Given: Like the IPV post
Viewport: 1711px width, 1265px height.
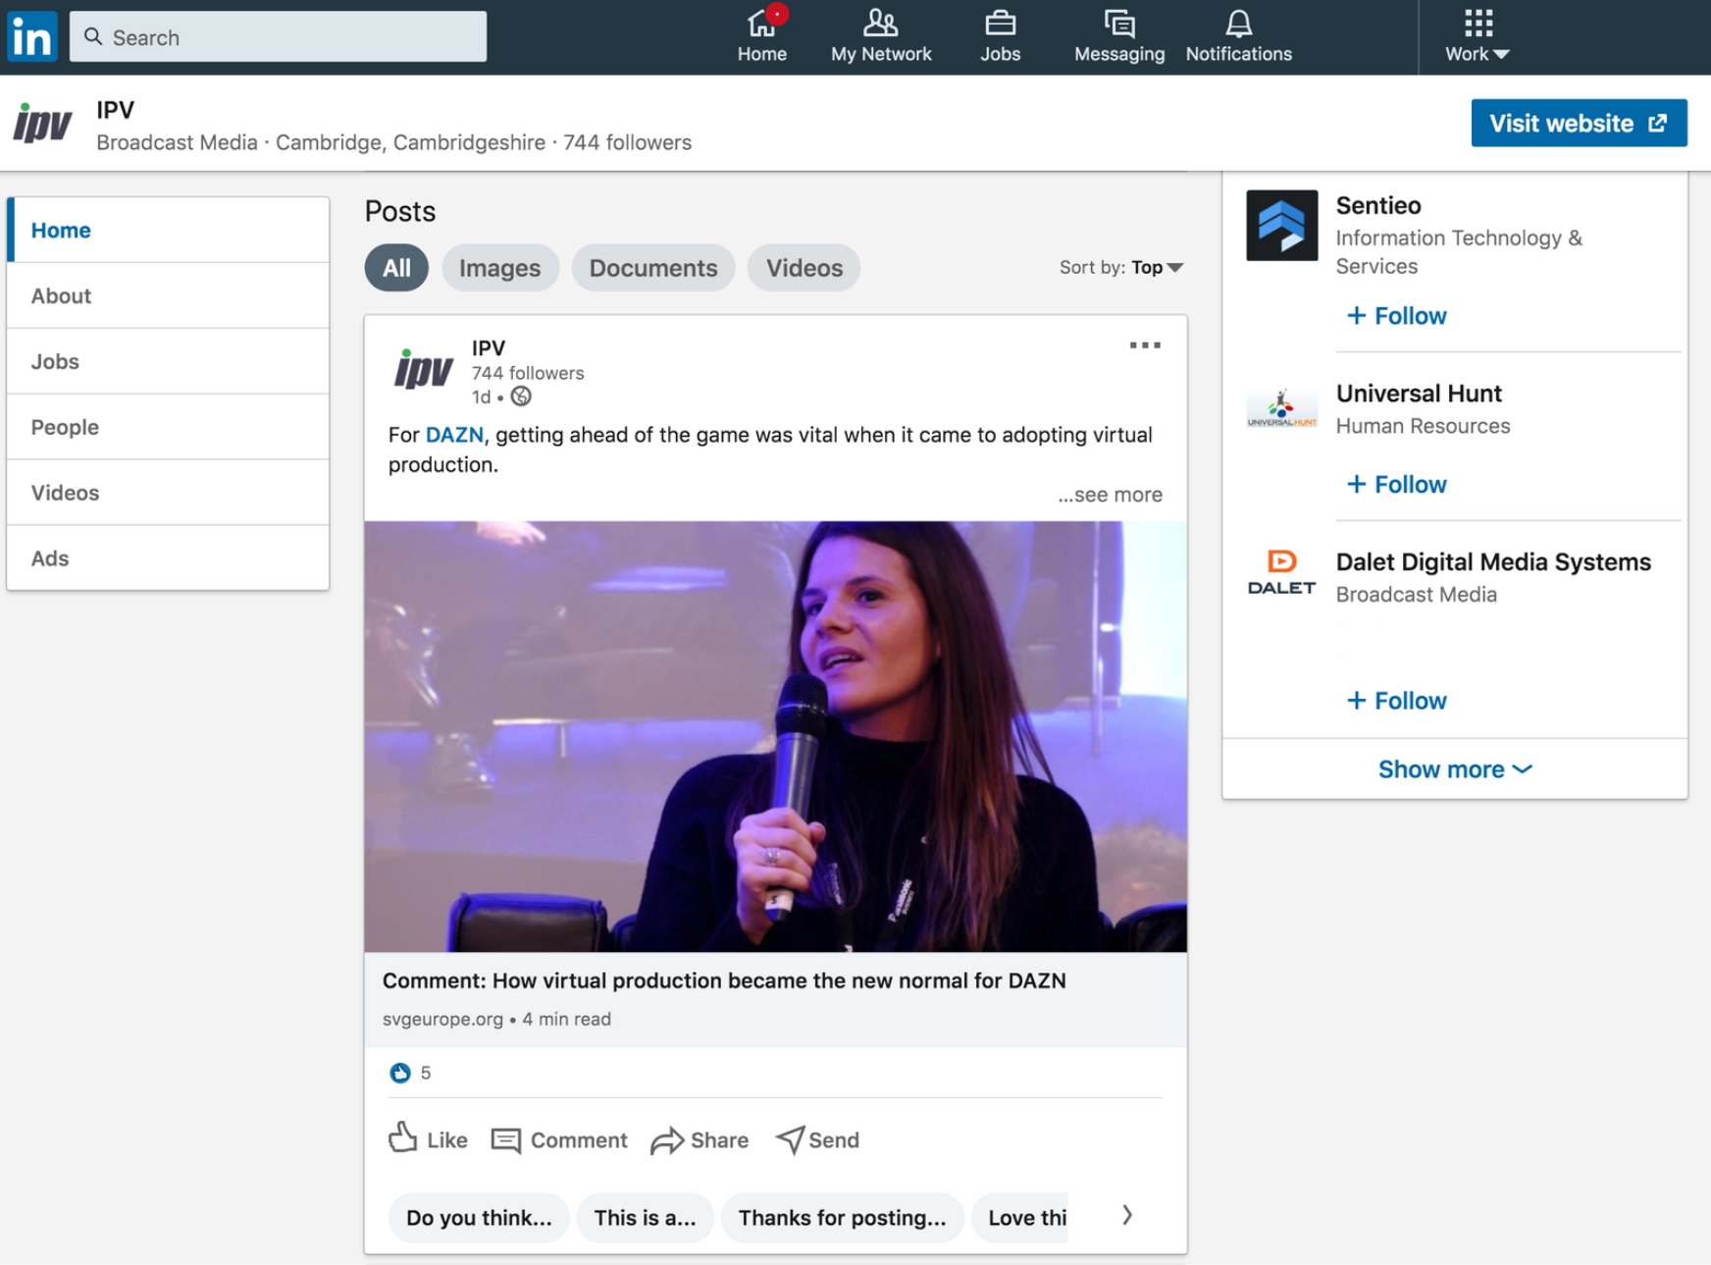Looking at the screenshot, I should 429,1139.
